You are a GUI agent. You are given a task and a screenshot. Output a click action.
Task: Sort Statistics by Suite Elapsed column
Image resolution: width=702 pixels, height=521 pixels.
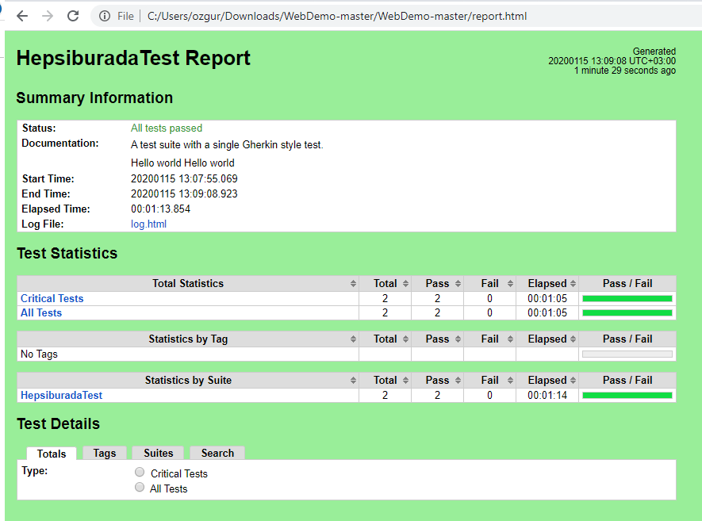547,380
